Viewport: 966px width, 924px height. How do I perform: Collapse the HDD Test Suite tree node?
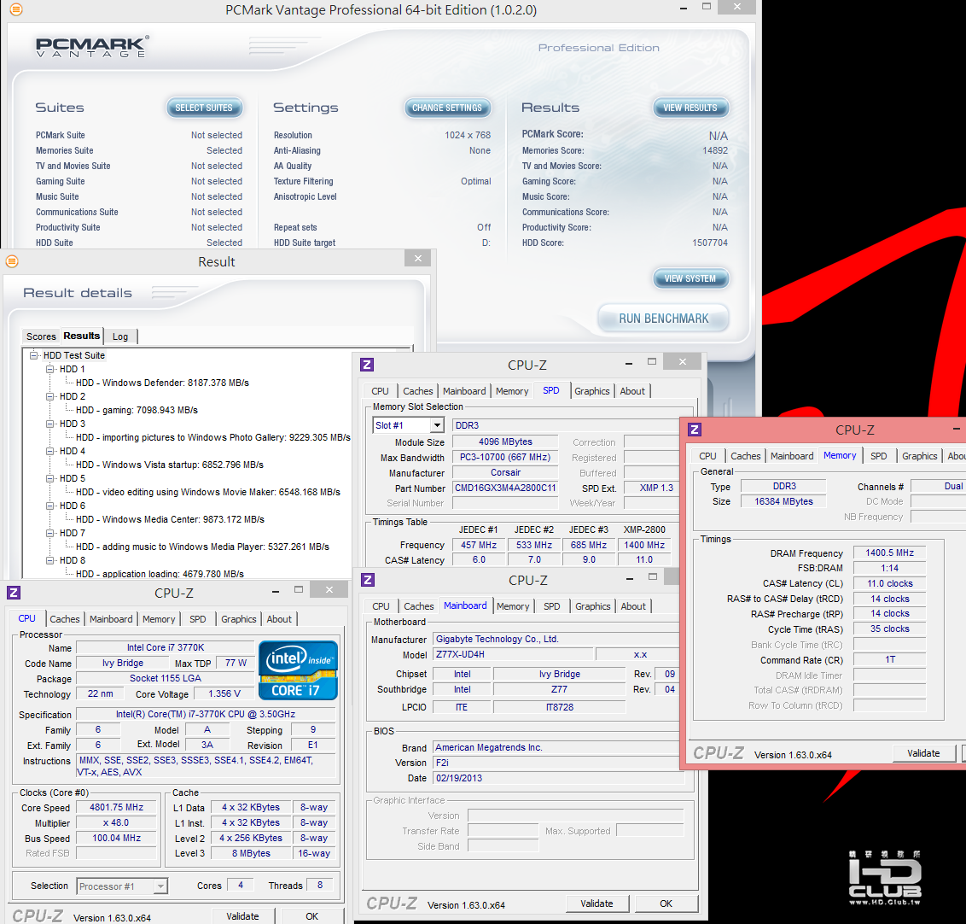pyautogui.click(x=34, y=355)
